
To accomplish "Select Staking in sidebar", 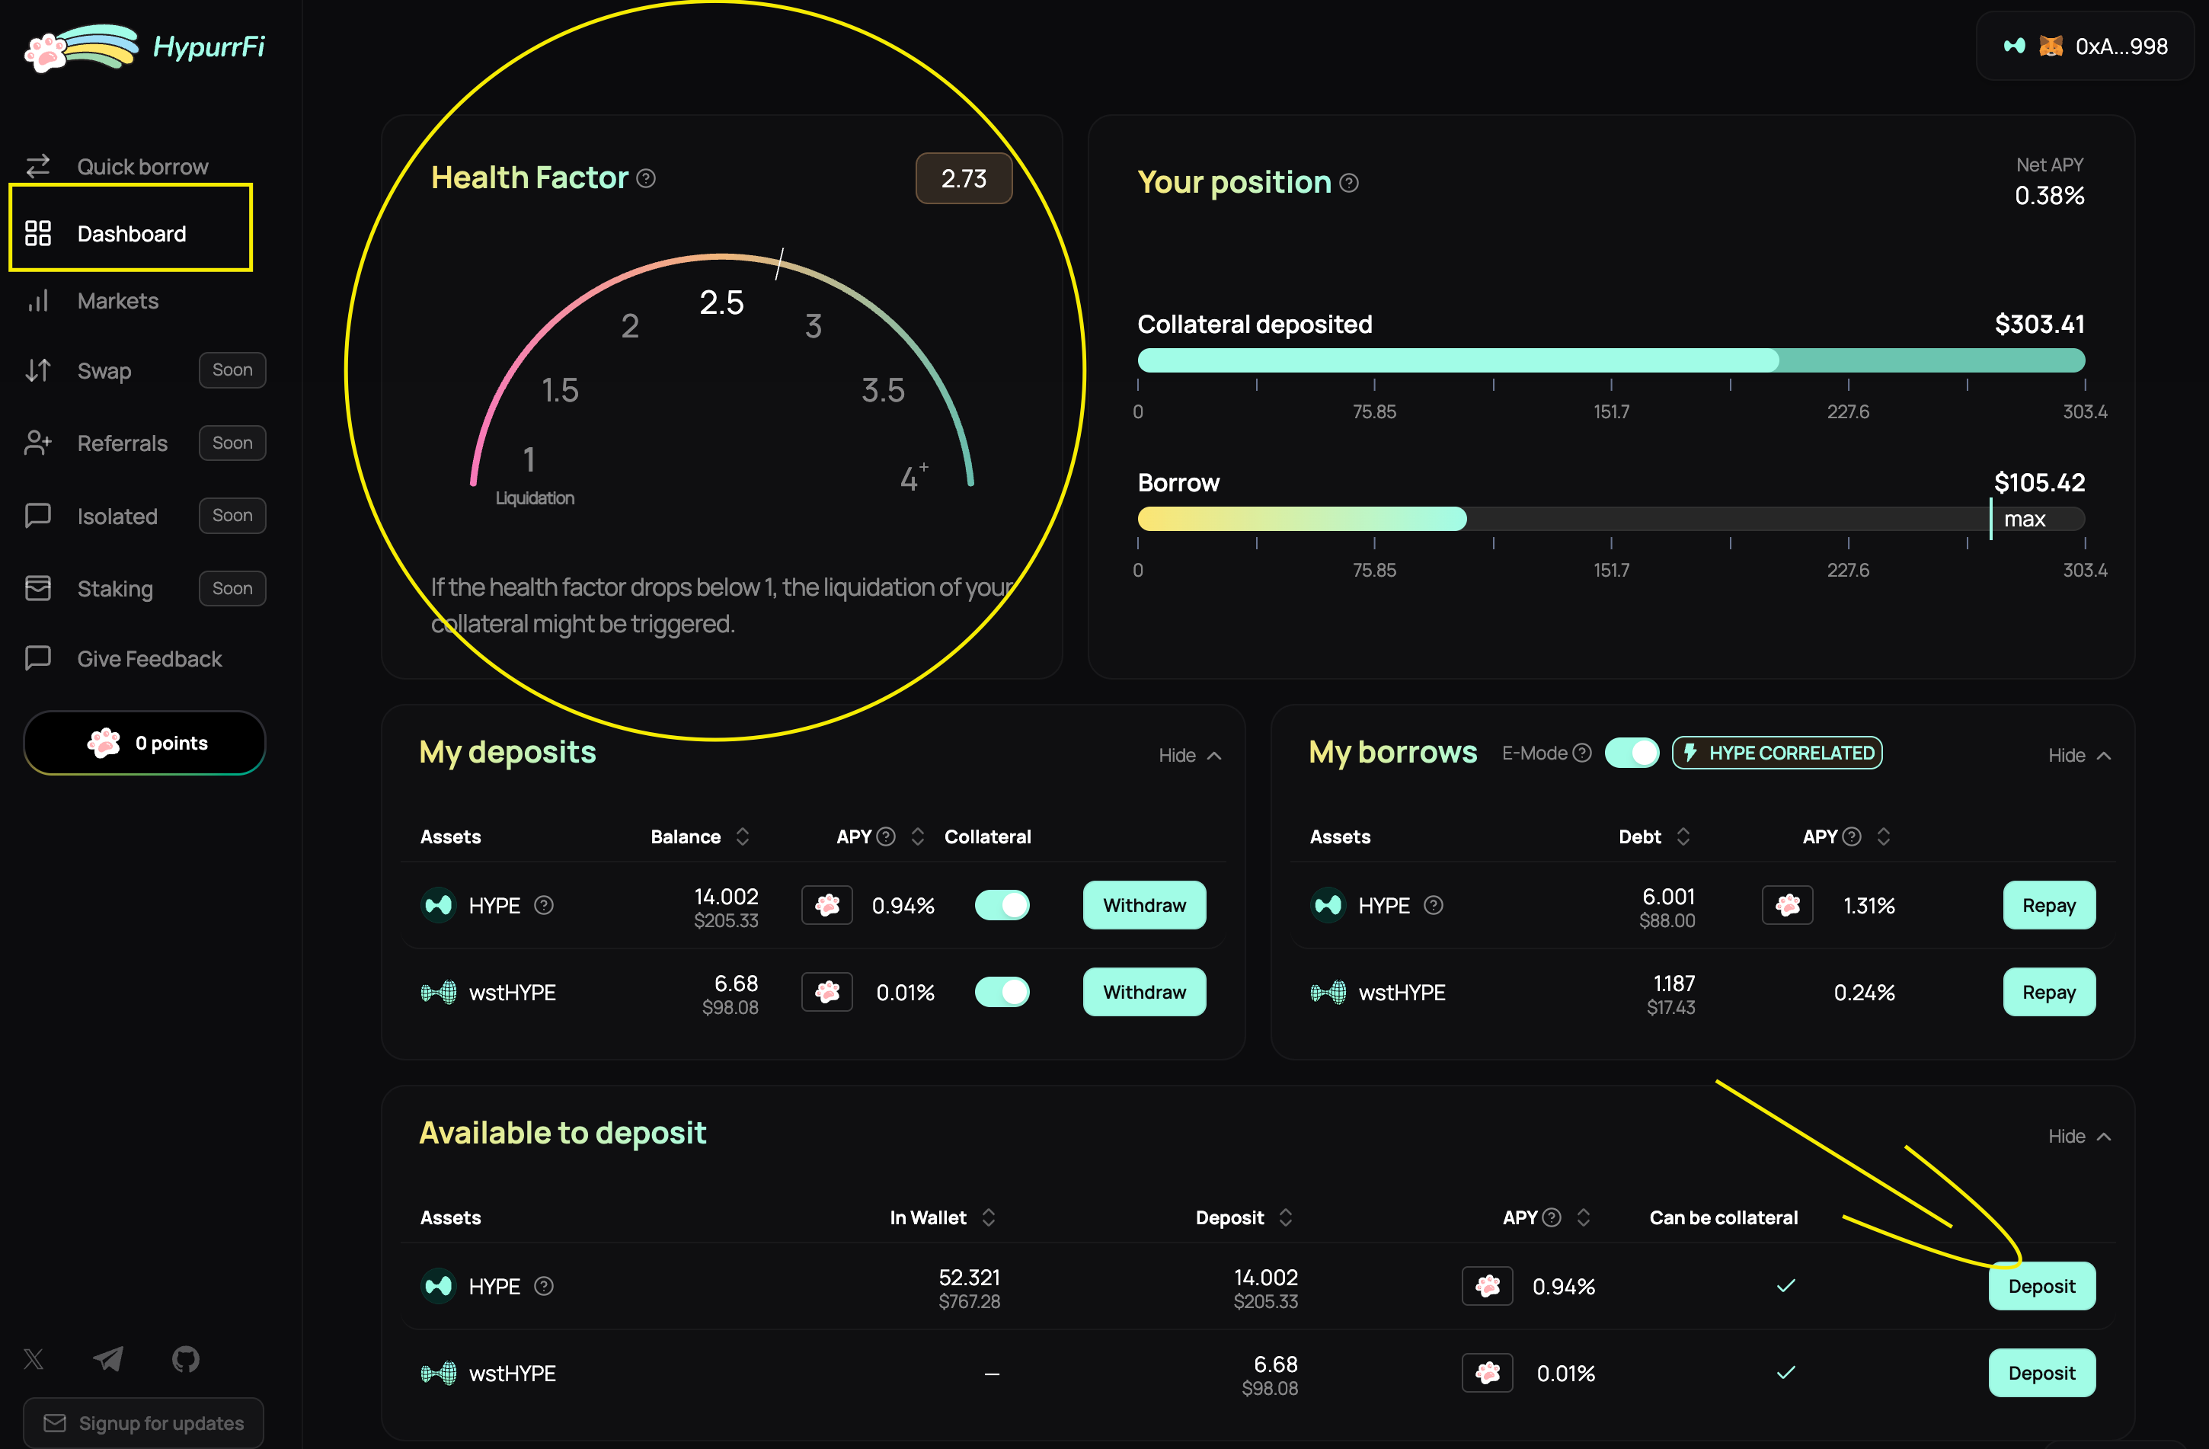I will (x=115, y=588).
